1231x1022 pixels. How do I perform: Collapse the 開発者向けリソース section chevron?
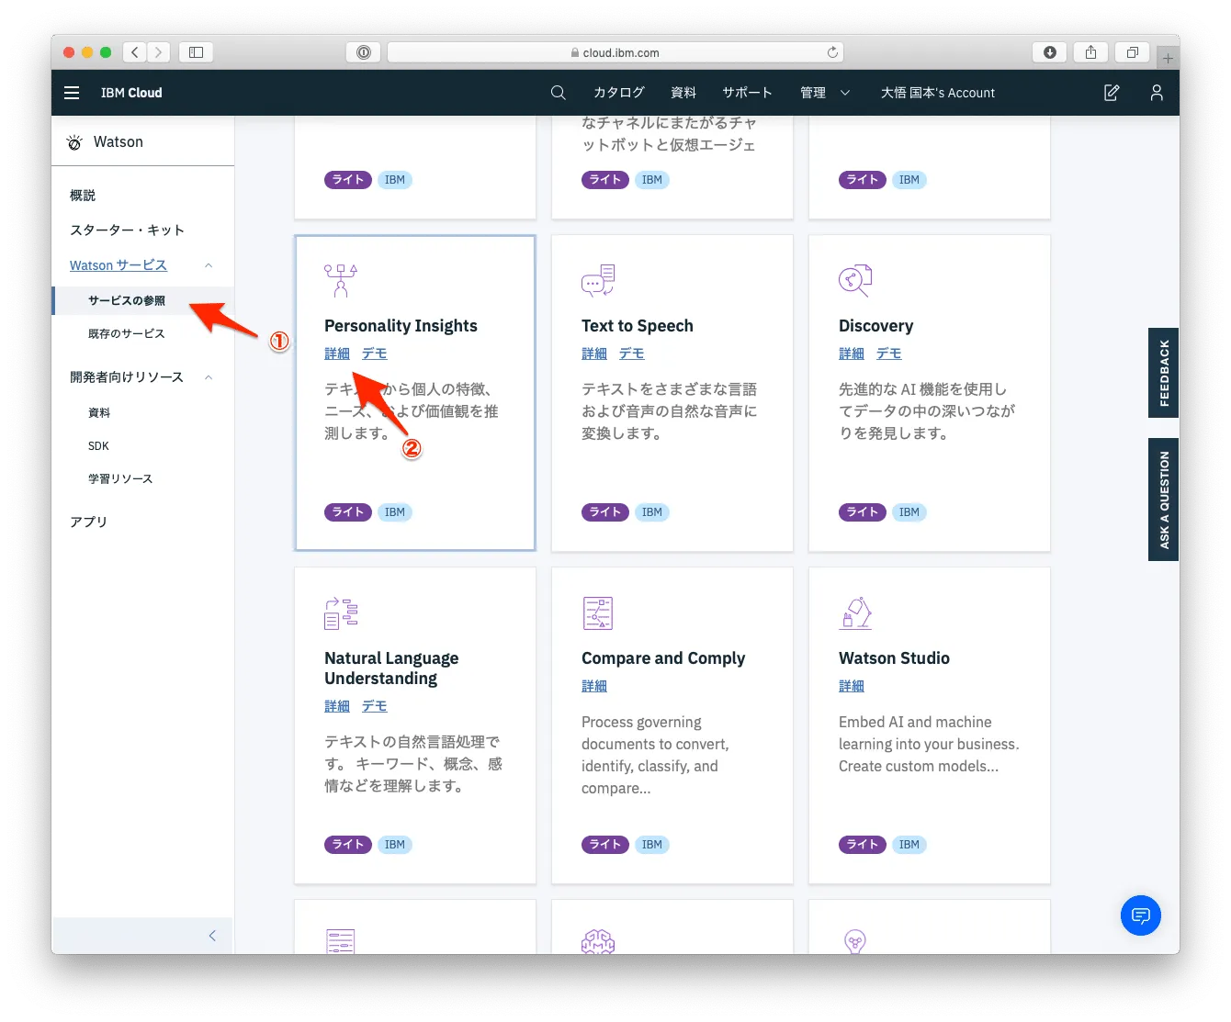tap(209, 377)
